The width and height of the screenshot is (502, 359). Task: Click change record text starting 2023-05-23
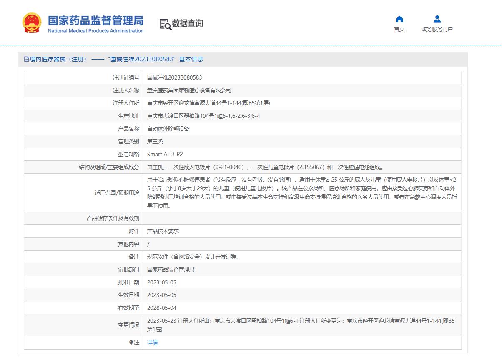tap(301, 325)
